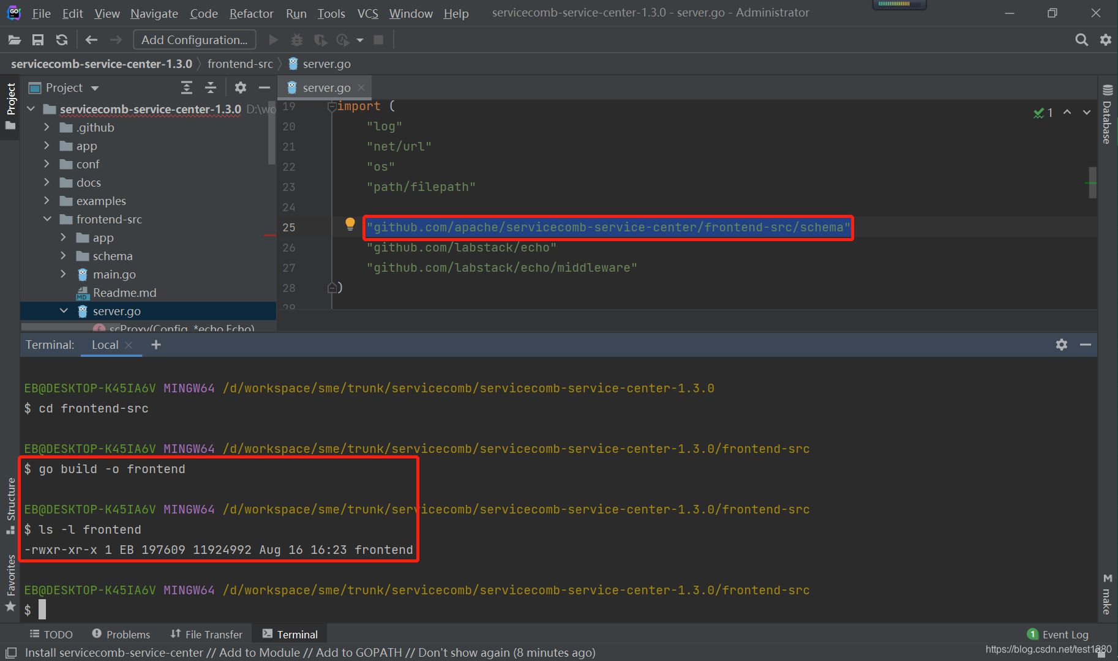This screenshot has width=1118, height=661.
Task: Open the Event Log
Action: tap(1057, 634)
